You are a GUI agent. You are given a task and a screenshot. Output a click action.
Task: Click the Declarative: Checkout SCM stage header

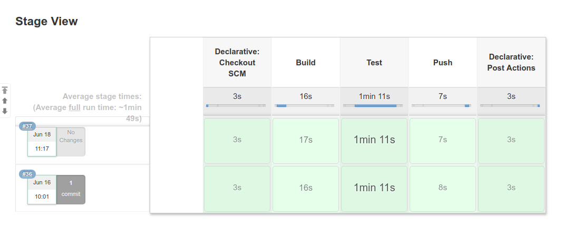click(237, 63)
